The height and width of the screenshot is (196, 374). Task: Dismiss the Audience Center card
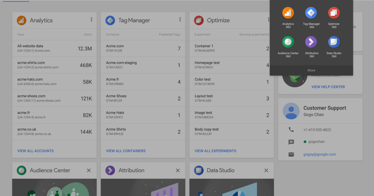[89, 170]
